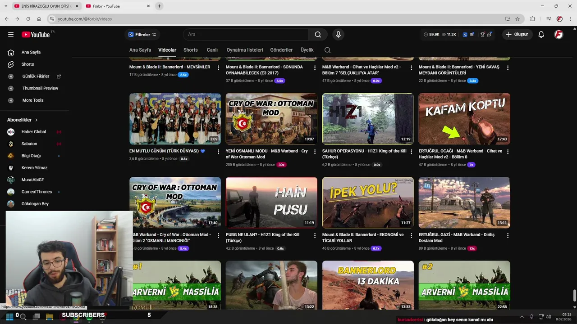The height and width of the screenshot is (324, 577).
Task: Open the Windows Start menu
Action: point(9,316)
